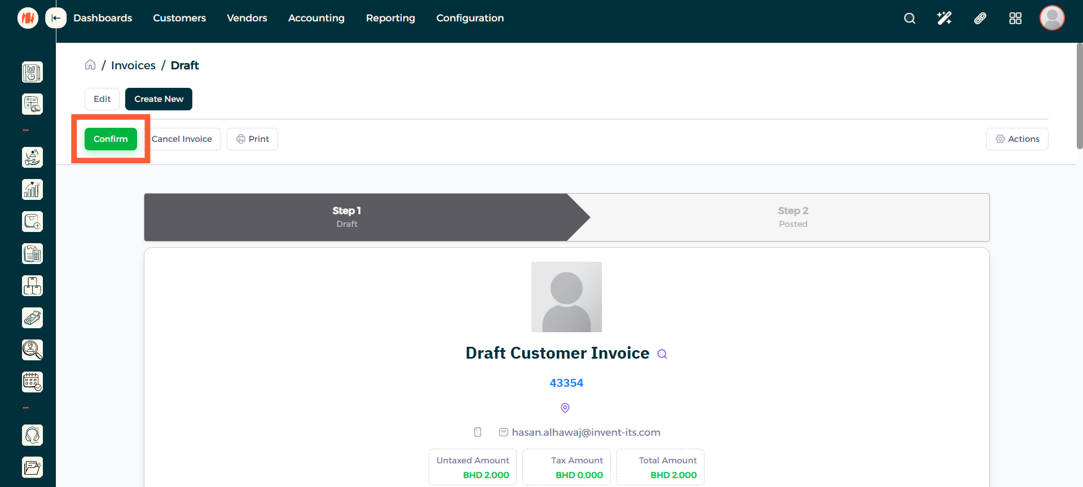Open the headset support icon in sidebar

(x=32, y=435)
